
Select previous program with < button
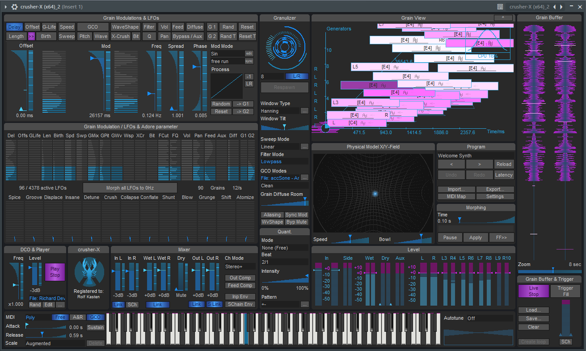tap(451, 164)
